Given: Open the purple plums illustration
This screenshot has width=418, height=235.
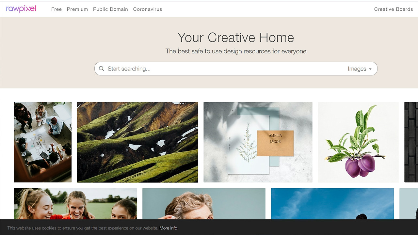Looking at the screenshot, I should tap(358, 142).
